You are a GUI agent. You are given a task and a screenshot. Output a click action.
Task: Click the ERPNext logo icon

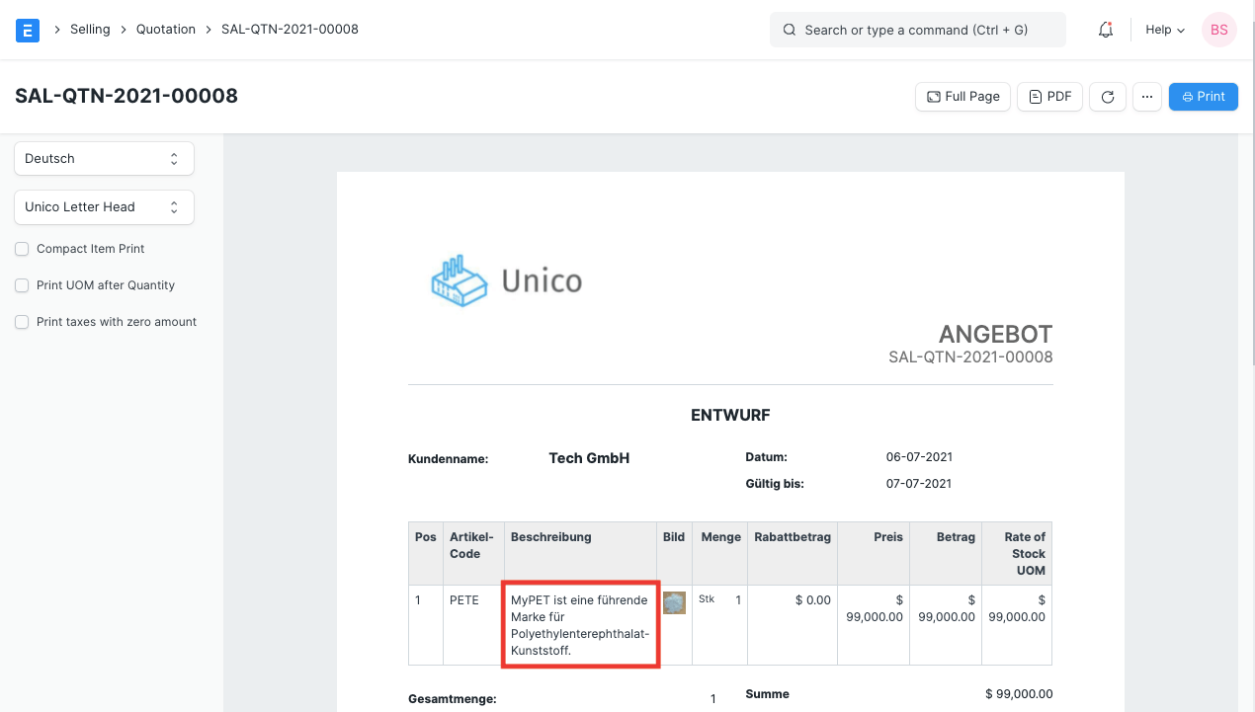pyautogui.click(x=27, y=30)
